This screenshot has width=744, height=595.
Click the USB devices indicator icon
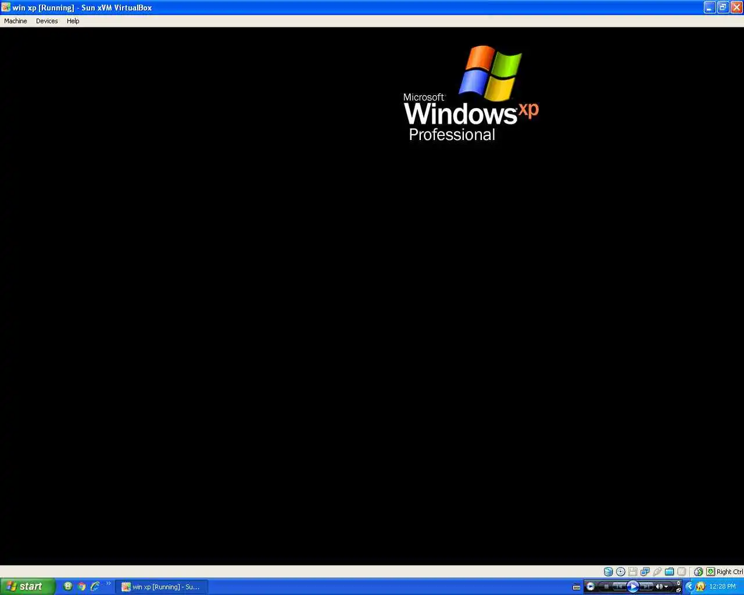click(657, 572)
